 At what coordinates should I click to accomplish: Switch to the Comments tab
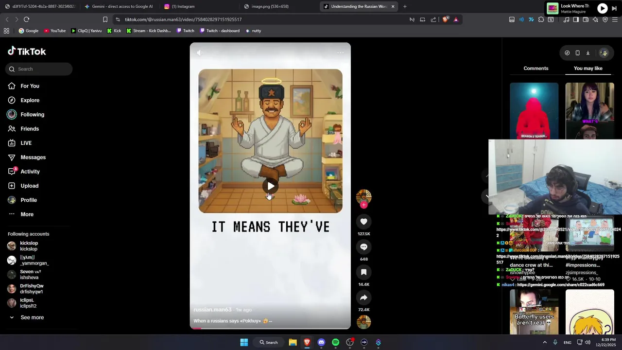(x=536, y=68)
